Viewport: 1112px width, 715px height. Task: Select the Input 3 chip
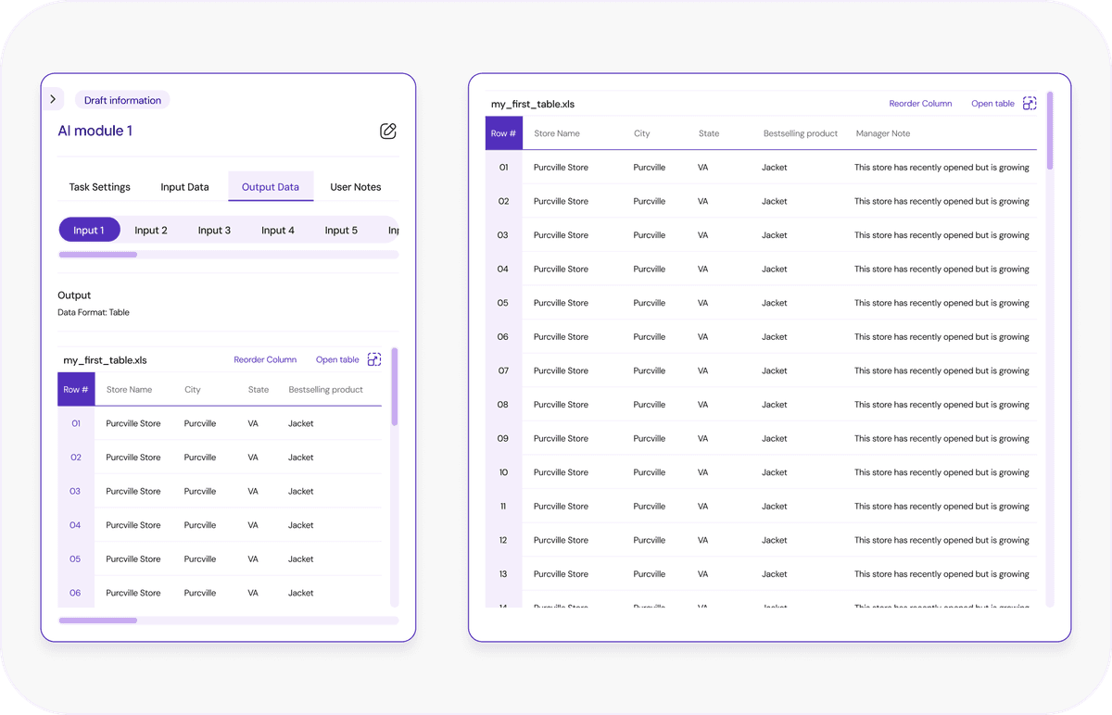click(x=215, y=230)
